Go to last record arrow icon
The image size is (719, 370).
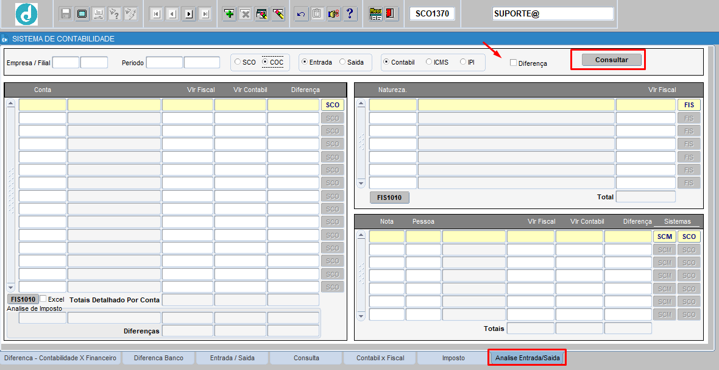coord(205,14)
